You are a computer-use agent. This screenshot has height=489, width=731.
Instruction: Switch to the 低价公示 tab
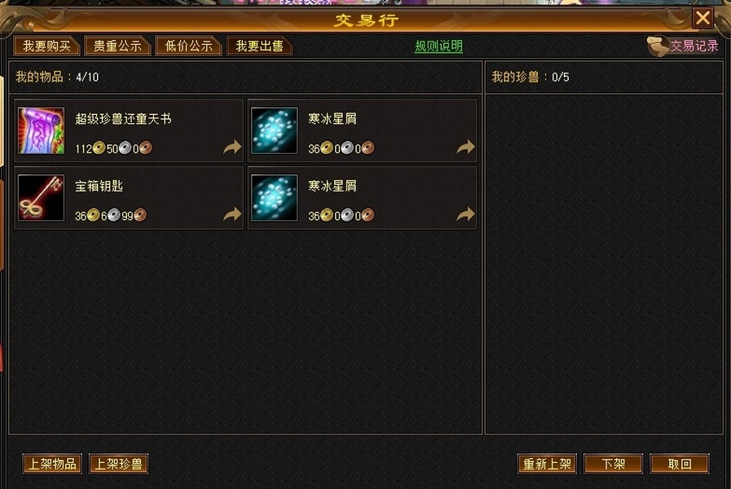pyautogui.click(x=189, y=46)
